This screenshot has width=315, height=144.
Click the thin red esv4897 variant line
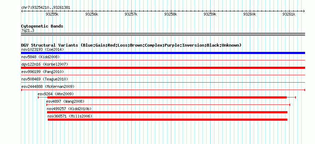[x=168, y=105]
